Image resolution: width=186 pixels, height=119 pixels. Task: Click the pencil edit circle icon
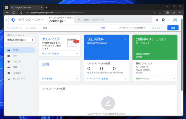pos(108,103)
